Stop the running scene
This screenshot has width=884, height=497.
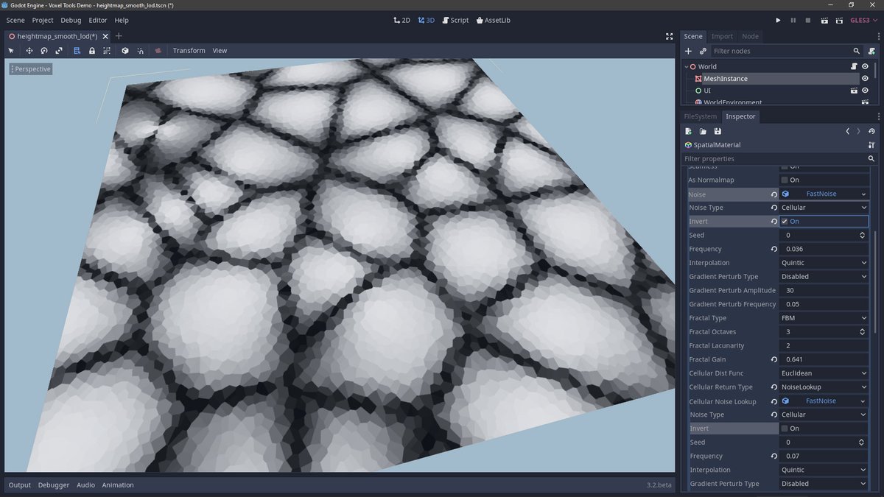coord(808,20)
